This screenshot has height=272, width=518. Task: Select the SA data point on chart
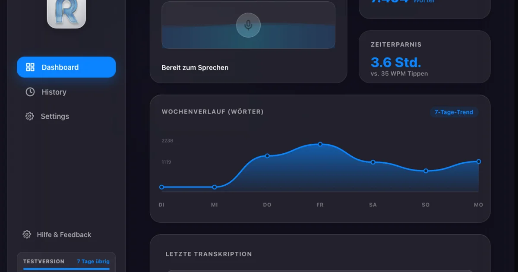[373, 162]
